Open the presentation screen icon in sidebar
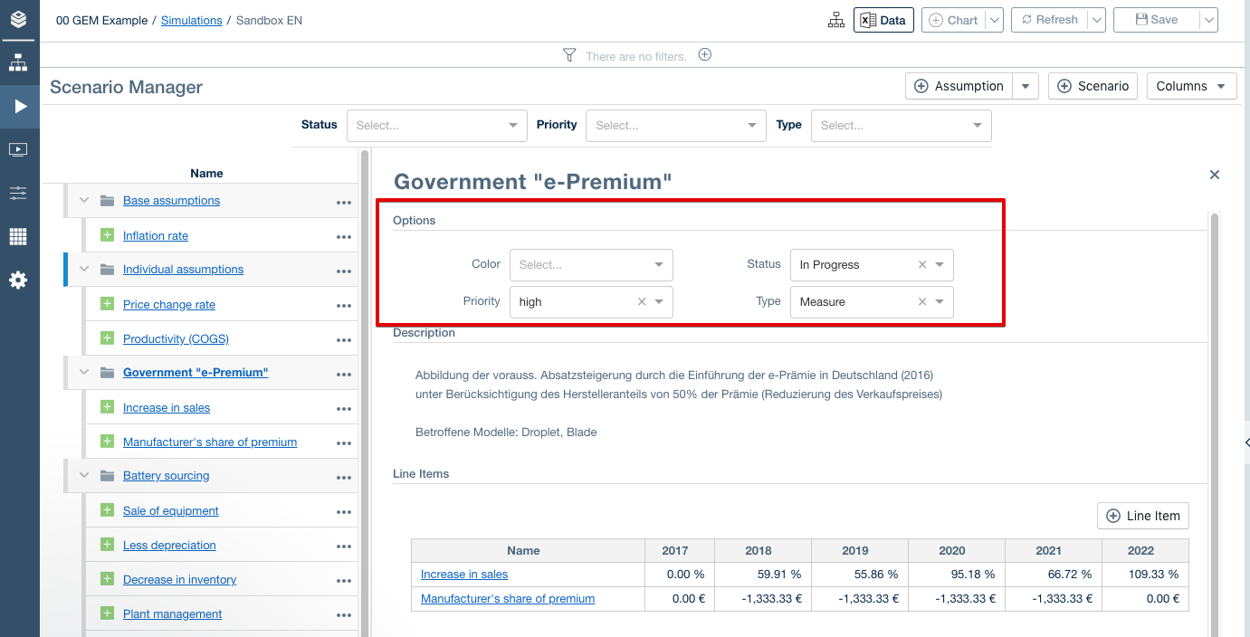This screenshot has width=1250, height=637. pos(19,150)
